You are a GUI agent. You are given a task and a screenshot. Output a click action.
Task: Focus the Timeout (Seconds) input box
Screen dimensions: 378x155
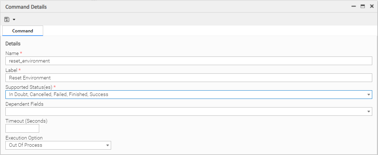tap(22, 128)
